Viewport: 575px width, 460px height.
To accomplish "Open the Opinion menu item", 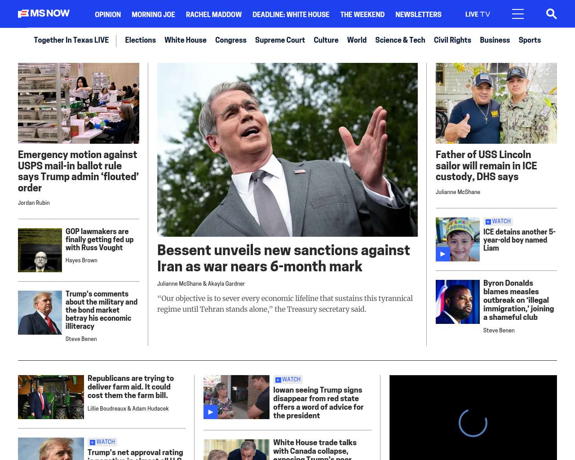I will tap(108, 14).
